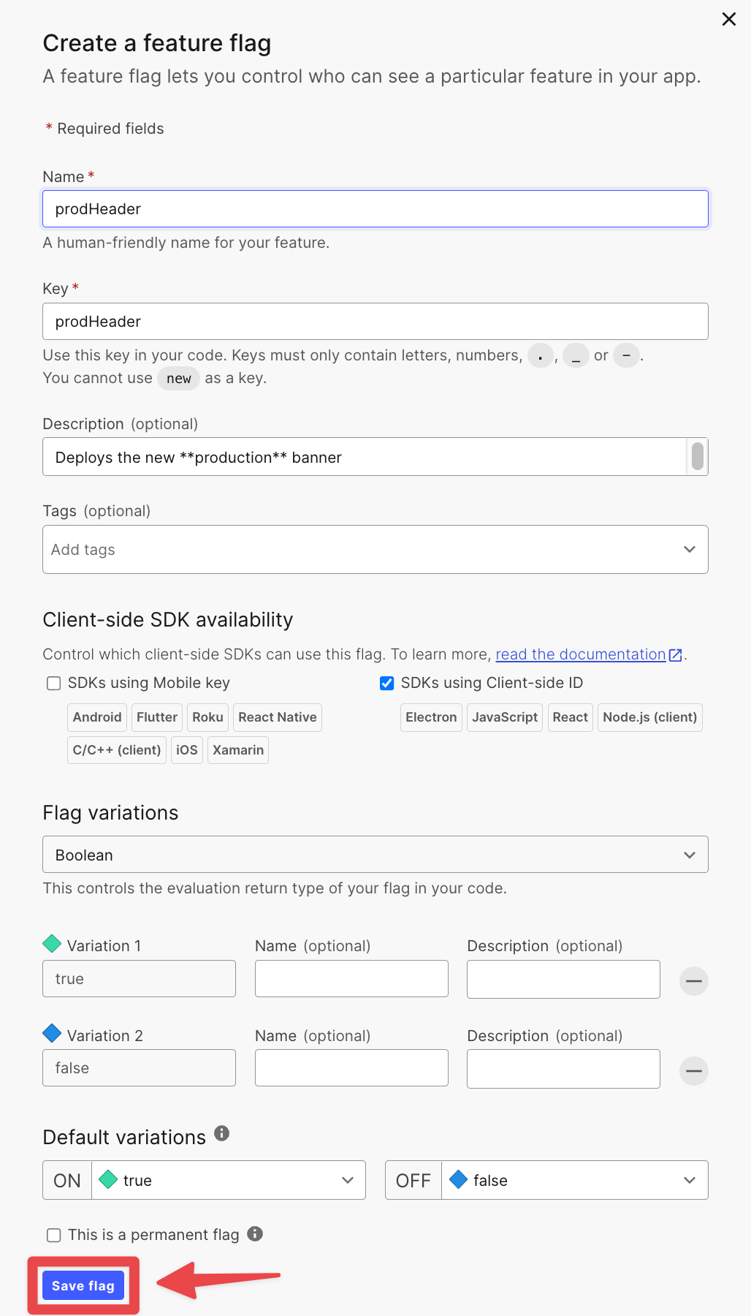Close the Create a feature flag dialog
751x1316 pixels.
pos(729,19)
